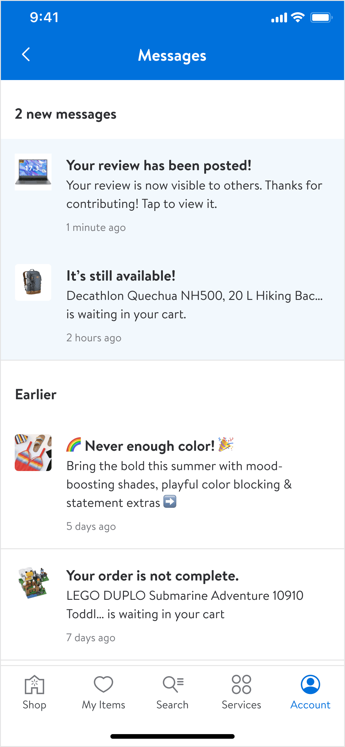345x747 pixels.
Task: Select the Account profile icon
Action: coord(310,684)
